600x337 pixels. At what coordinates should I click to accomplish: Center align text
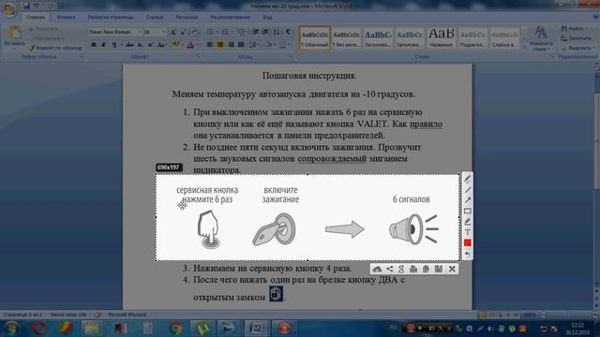click(220, 45)
